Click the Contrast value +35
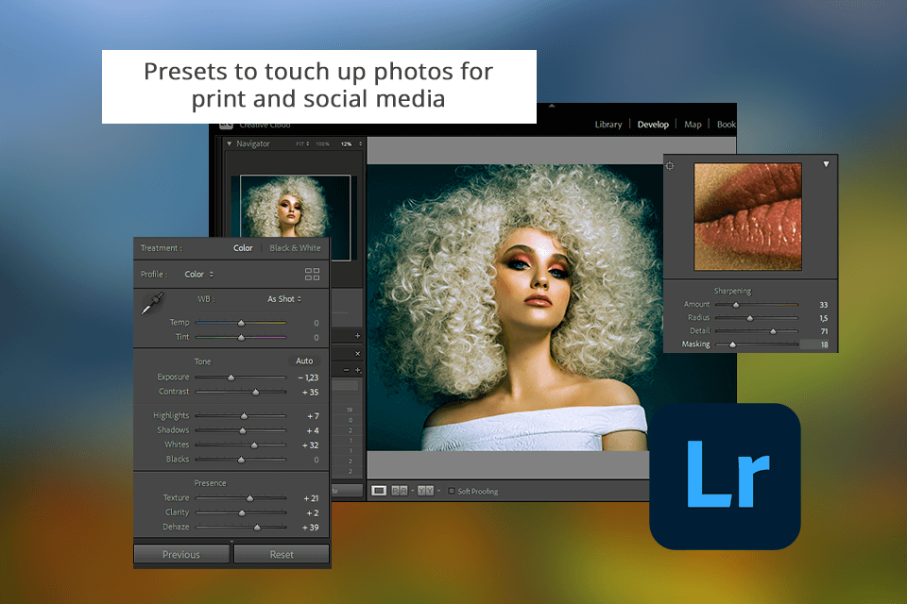 [x=310, y=392]
